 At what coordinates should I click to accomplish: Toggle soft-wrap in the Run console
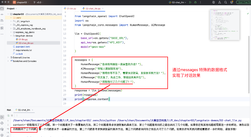[8, 129]
